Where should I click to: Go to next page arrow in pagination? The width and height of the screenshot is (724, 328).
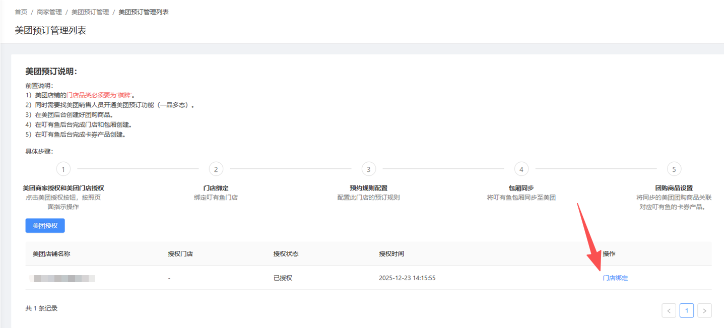click(704, 311)
